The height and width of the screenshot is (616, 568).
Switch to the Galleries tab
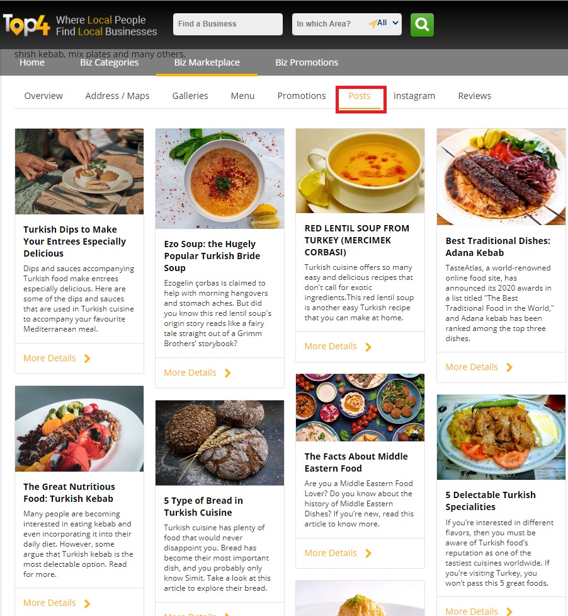point(190,96)
